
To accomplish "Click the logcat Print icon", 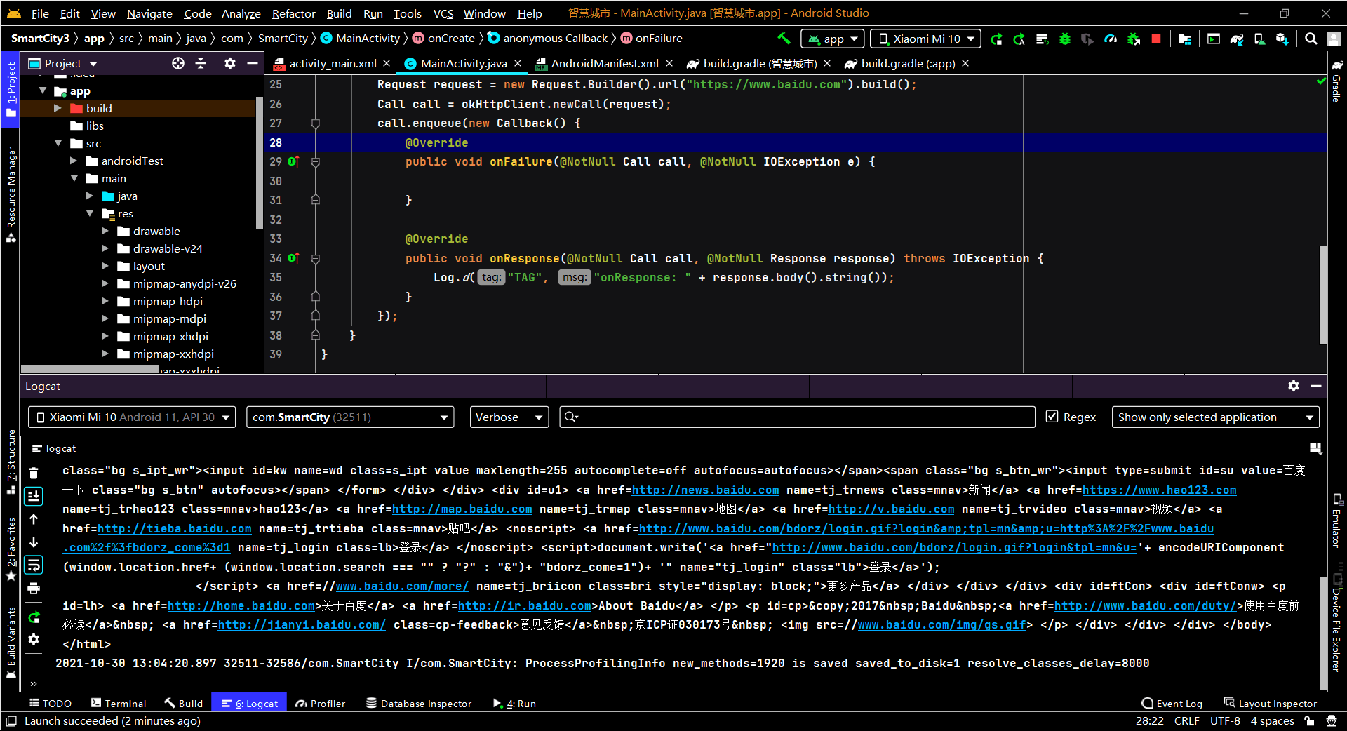I will coord(34,589).
